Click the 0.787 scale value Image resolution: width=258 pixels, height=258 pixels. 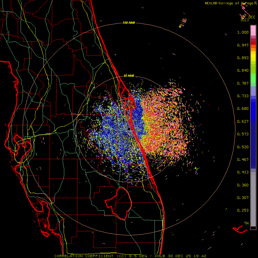coord(243,83)
